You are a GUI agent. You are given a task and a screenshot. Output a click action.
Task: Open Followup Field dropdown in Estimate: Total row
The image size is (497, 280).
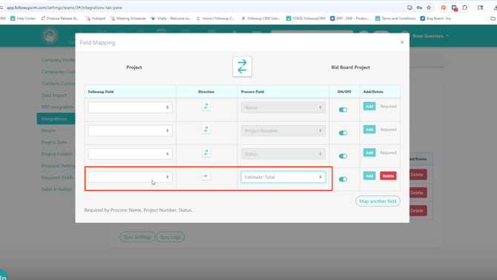pos(131,177)
